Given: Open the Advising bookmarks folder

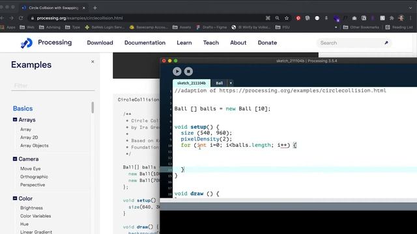Looking at the screenshot, I should tap(50, 27).
